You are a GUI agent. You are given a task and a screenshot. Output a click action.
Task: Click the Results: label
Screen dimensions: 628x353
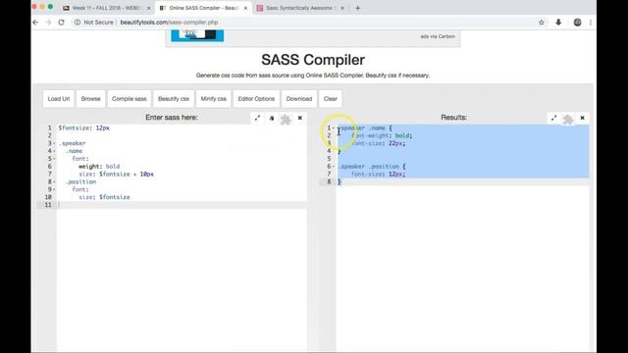click(x=453, y=118)
